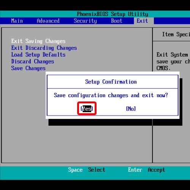The image size is (190, 190).
Task: Click the Exit System help description
Action: pos(173,62)
